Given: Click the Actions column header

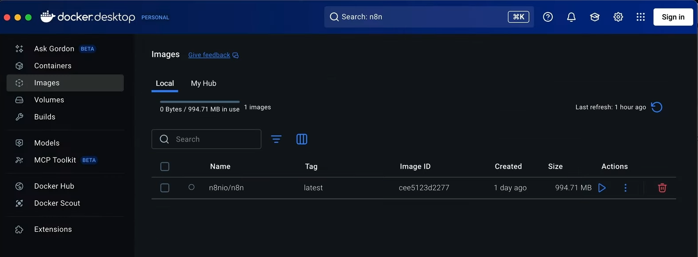Looking at the screenshot, I should point(614,166).
